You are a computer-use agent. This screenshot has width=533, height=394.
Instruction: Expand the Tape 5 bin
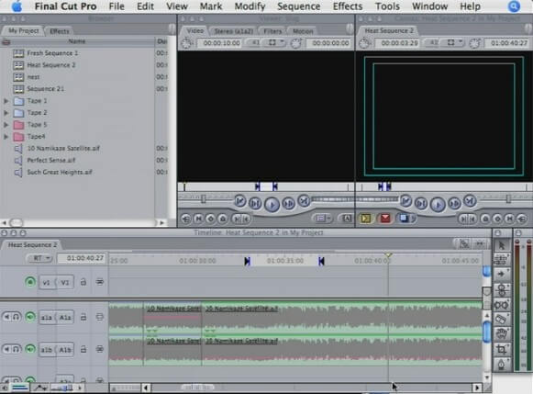pos(6,125)
